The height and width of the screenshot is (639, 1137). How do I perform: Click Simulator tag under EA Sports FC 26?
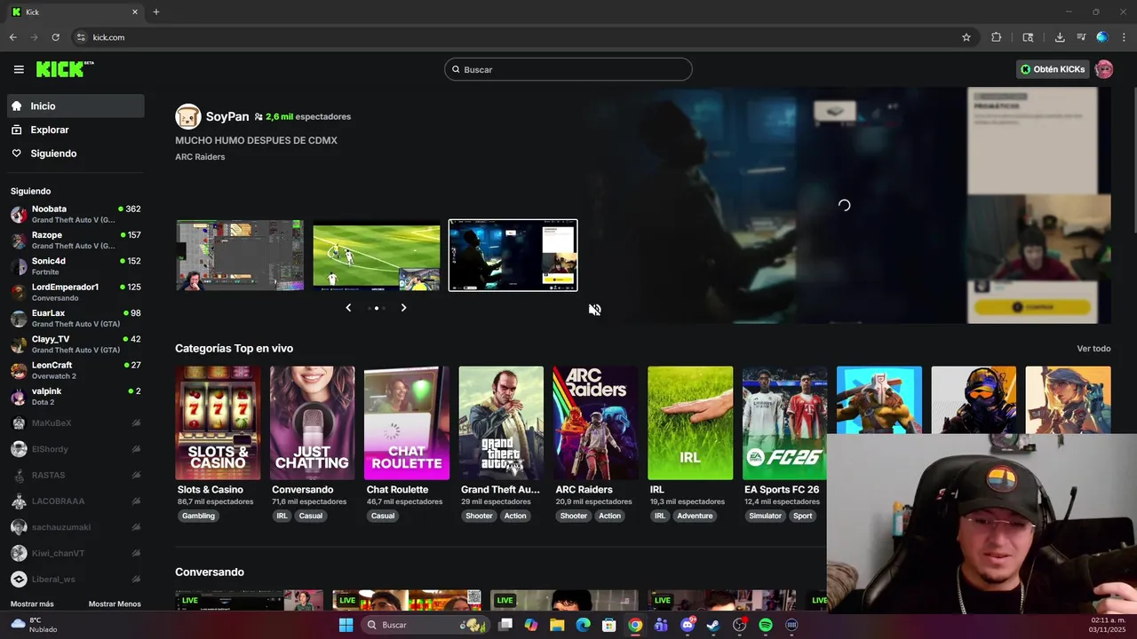tap(765, 516)
